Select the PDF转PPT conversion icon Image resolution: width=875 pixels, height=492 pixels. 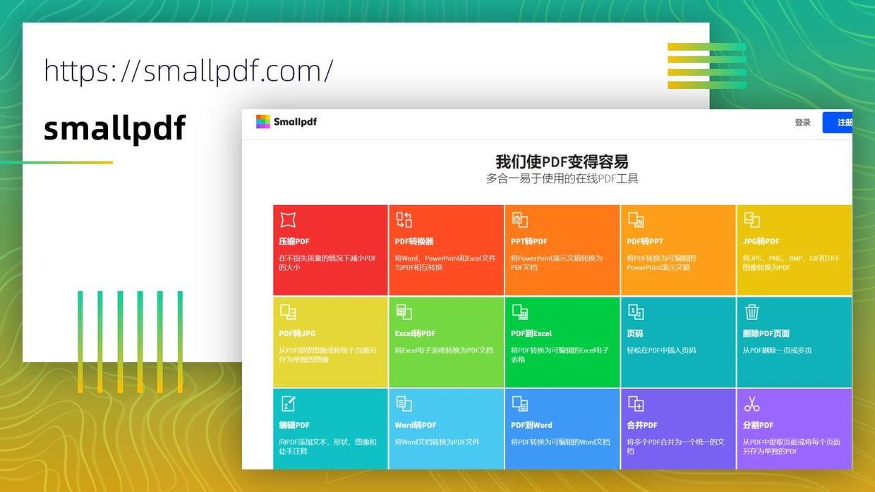(x=636, y=219)
